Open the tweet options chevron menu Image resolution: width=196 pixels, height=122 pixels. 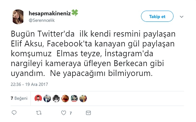click(181, 17)
